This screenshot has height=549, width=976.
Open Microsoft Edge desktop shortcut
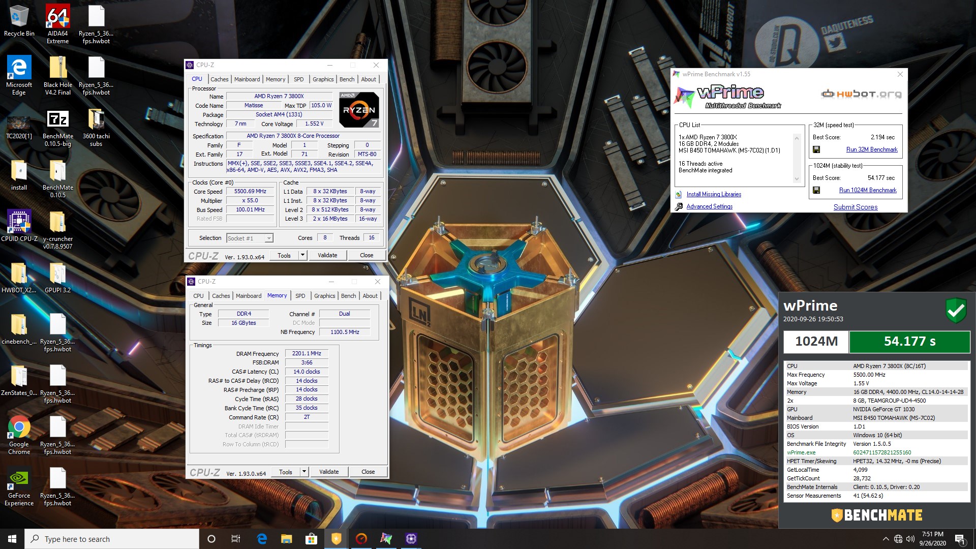click(x=19, y=75)
